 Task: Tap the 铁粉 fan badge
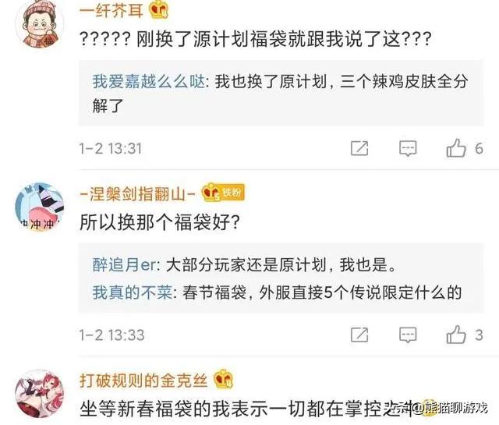(x=232, y=192)
